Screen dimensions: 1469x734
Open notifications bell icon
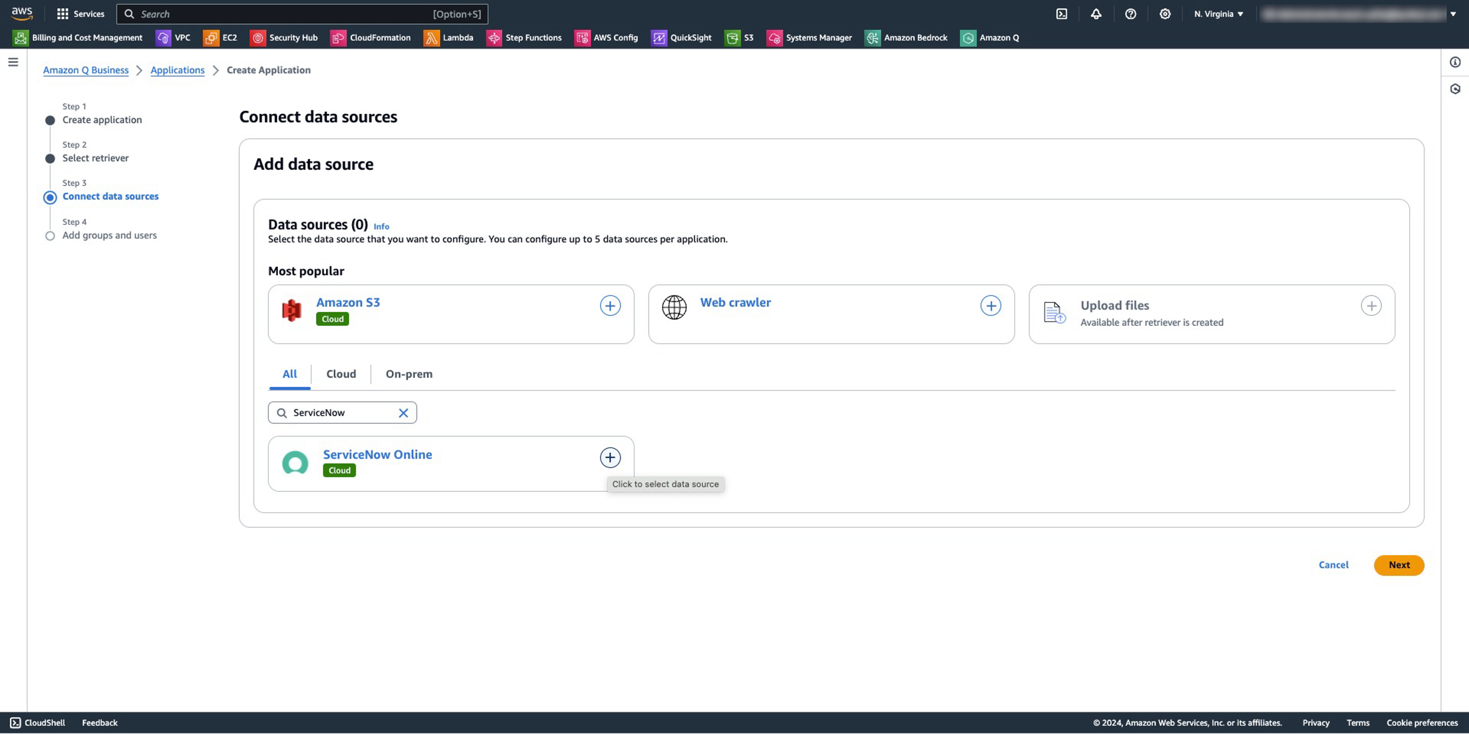pos(1096,14)
